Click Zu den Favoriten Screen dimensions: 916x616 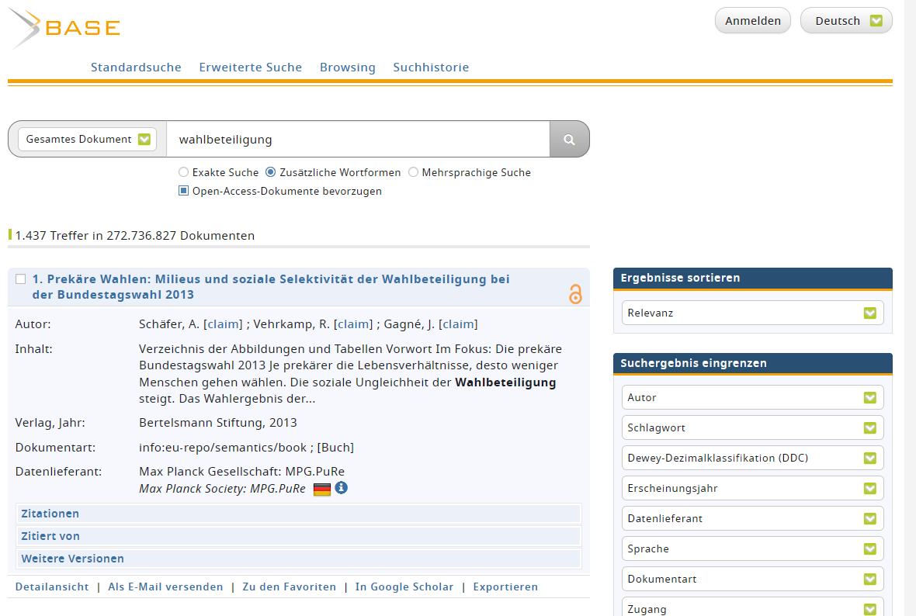point(290,587)
